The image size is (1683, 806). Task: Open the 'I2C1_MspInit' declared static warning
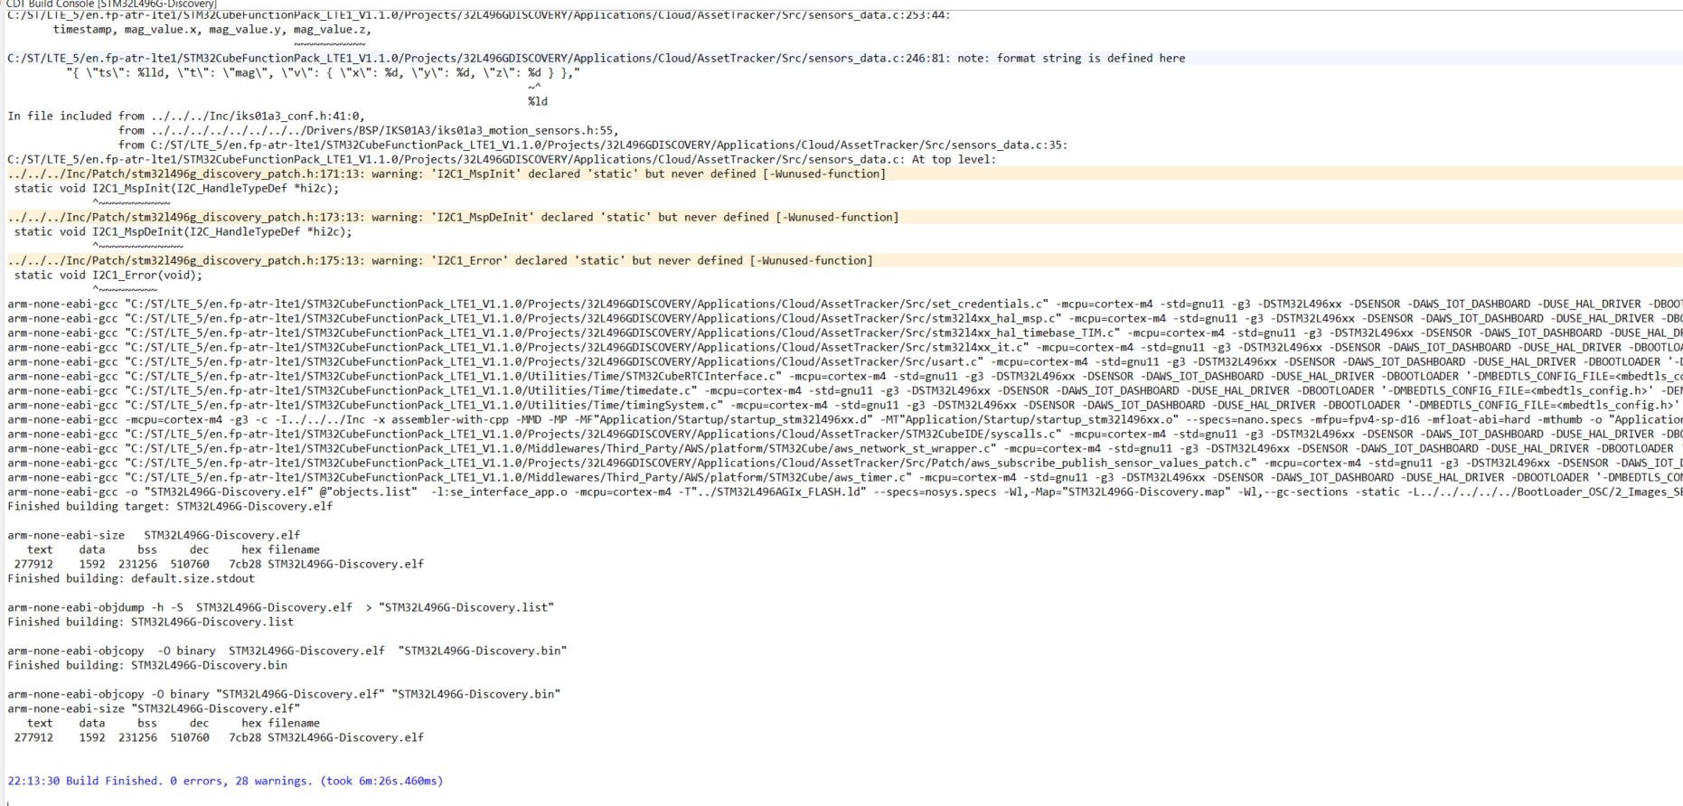[447, 173]
